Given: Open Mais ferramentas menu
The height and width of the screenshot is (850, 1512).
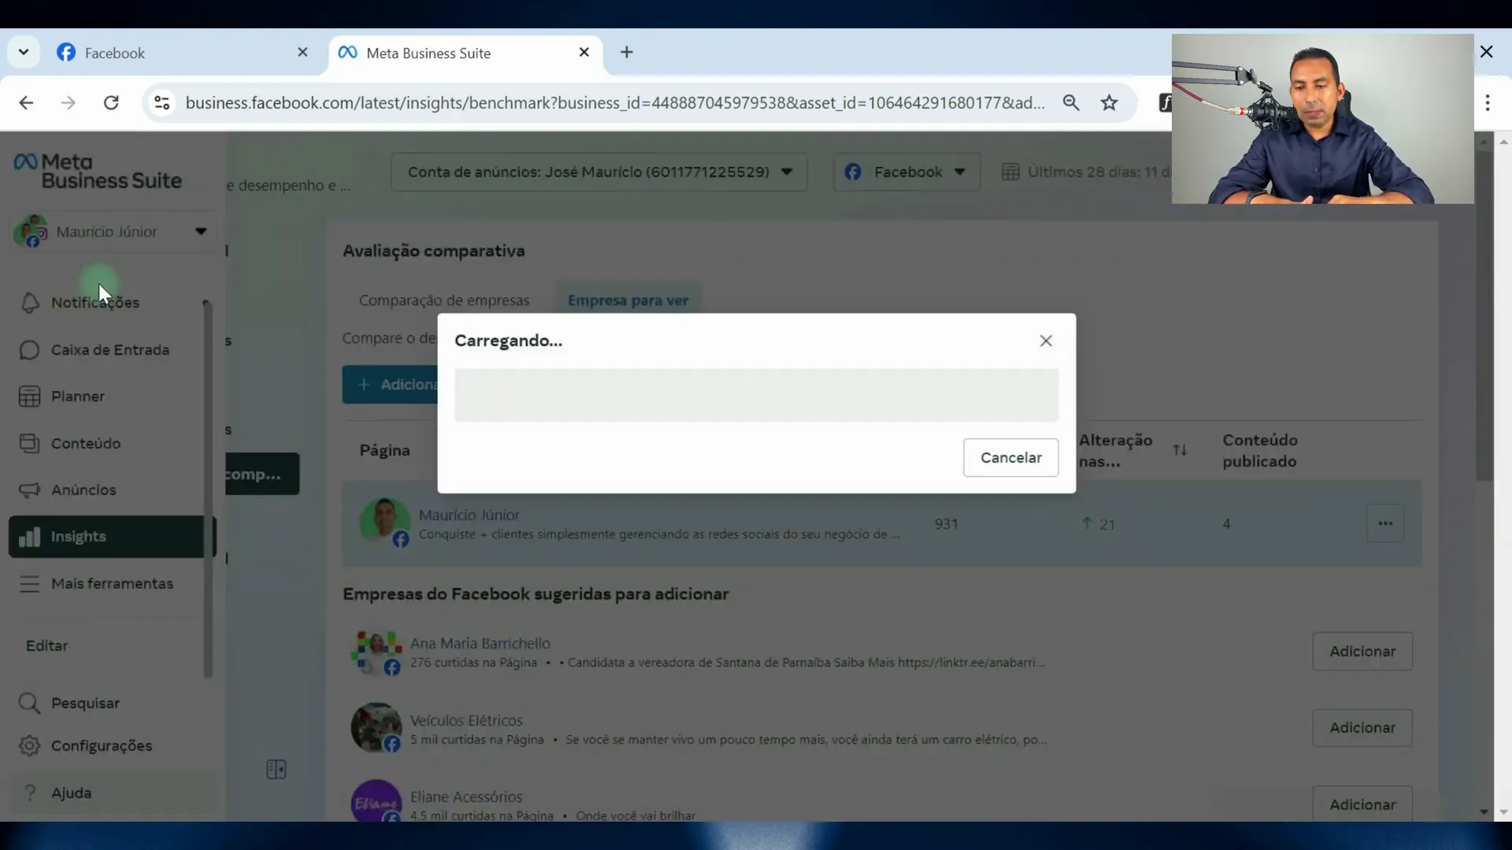Looking at the screenshot, I should (x=112, y=583).
